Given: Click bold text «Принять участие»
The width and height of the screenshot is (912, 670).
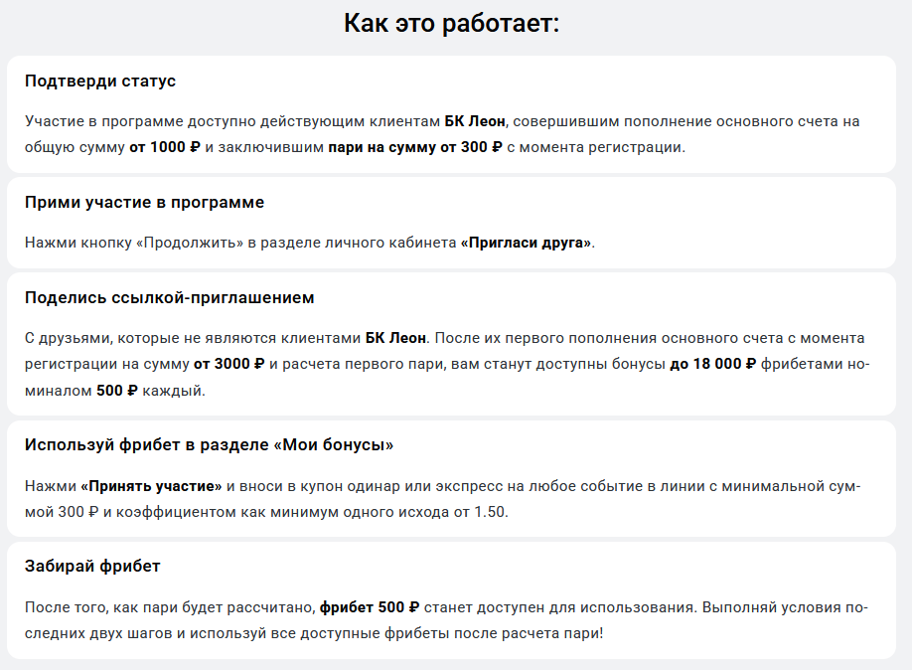Looking at the screenshot, I should tap(151, 486).
